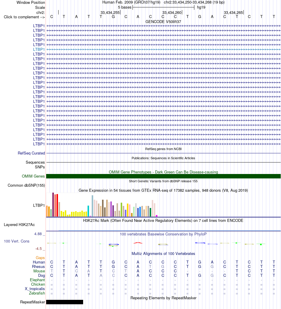This screenshot has height=309, width=281.
Task: Click the Human Feb. 2009 (GRCh37/hg19) text
Action: click(131, 2)
